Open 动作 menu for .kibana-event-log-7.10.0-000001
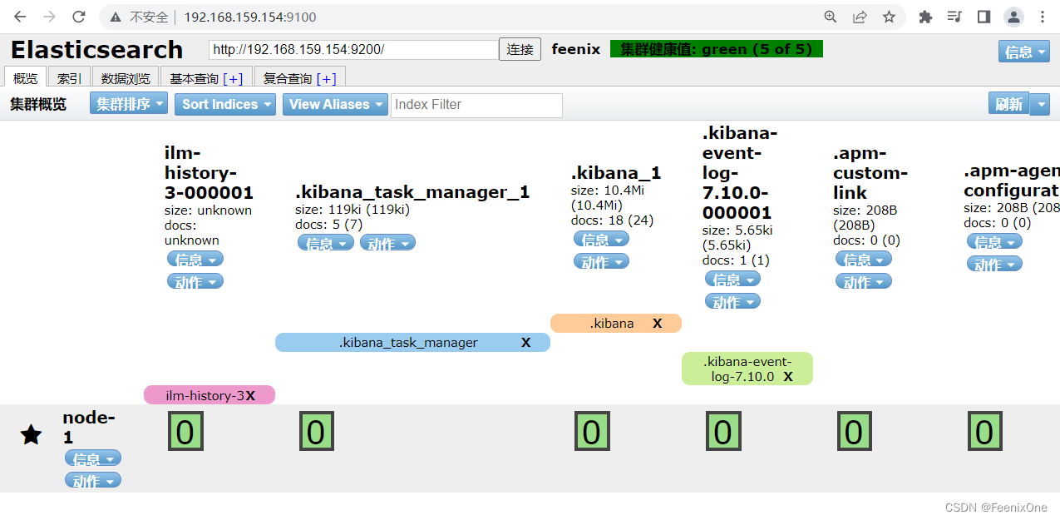Image resolution: width=1060 pixels, height=520 pixels. [x=732, y=301]
